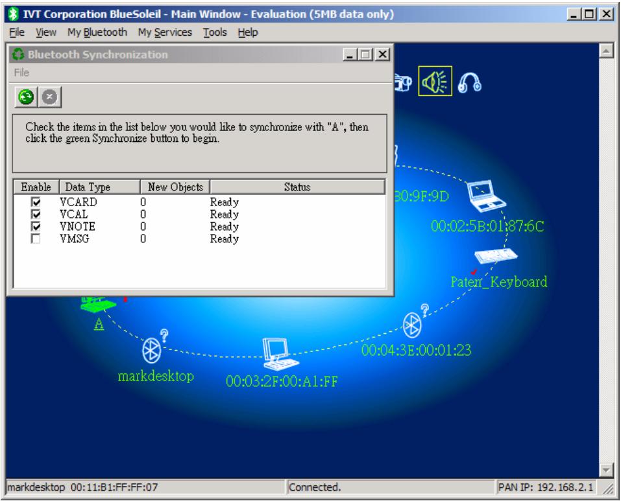
Task: Open the View menu
Action: [x=46, y=32]
